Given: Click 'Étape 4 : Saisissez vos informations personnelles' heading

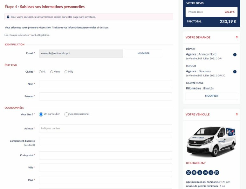Looking at the screenshot, I should tap(45, 7).
